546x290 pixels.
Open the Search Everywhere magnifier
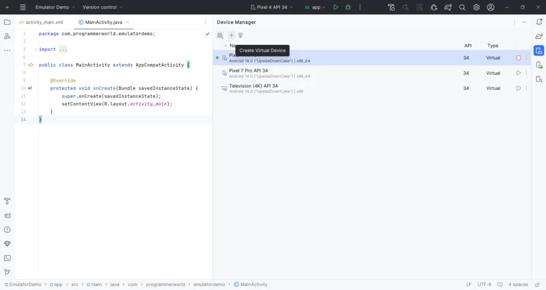(462, 7)
